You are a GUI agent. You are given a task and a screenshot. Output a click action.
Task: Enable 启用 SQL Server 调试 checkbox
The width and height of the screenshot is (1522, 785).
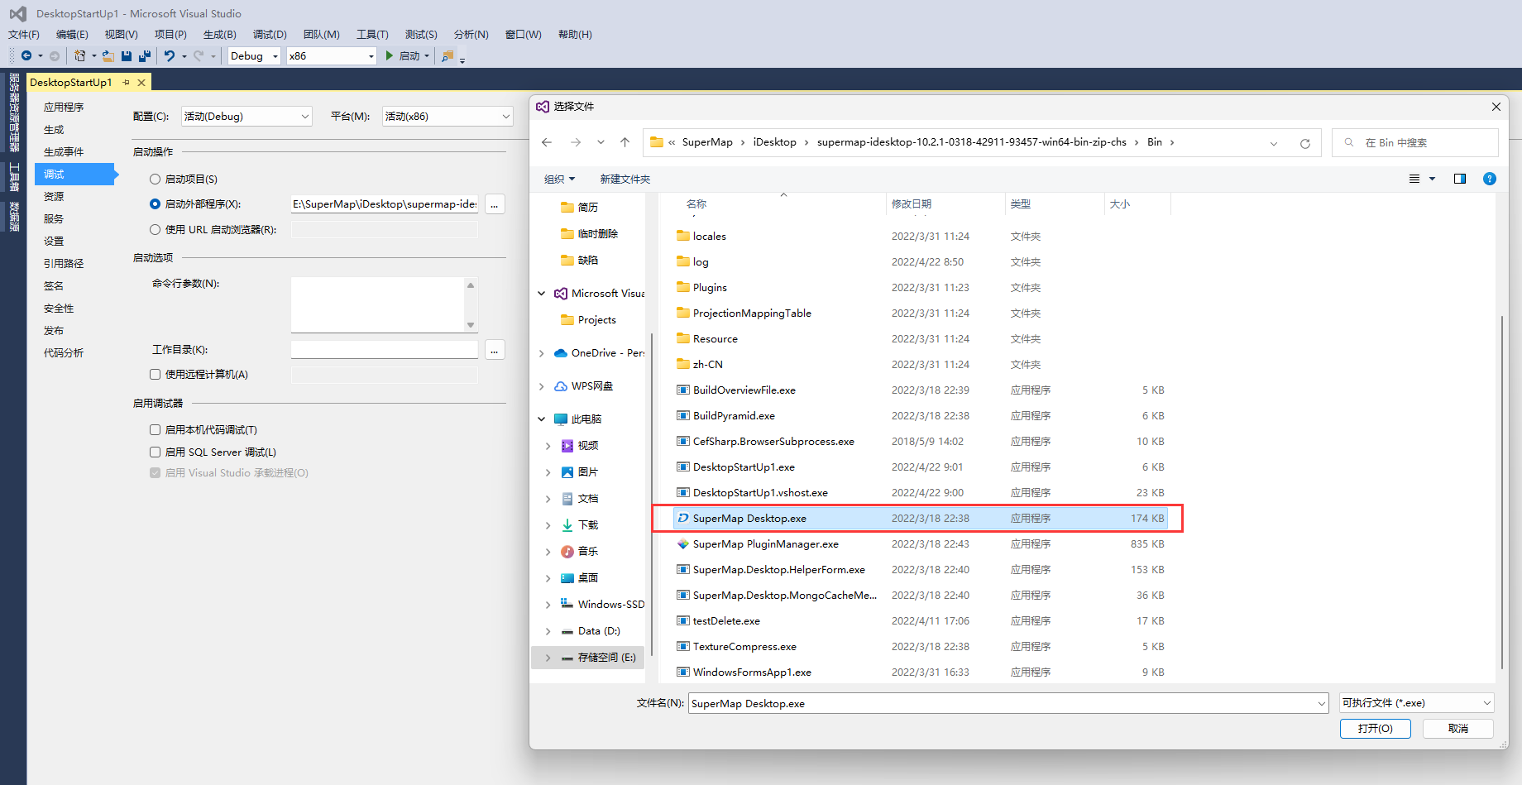tap(155, 452)
